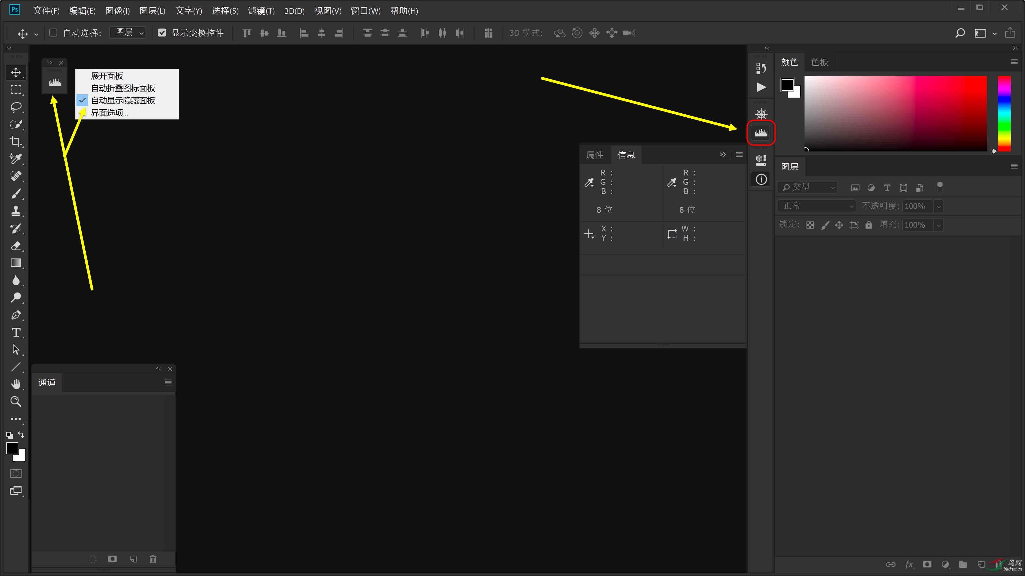Viewport: 1025px width, 576px height.
Task: Select the Lasso tool
Action: coord(16,107)
